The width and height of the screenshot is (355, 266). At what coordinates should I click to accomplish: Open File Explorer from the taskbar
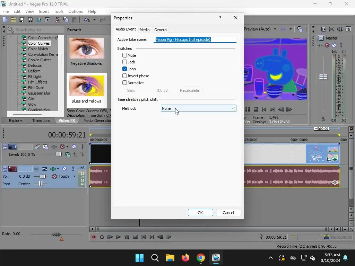click(x=170, y=258)
